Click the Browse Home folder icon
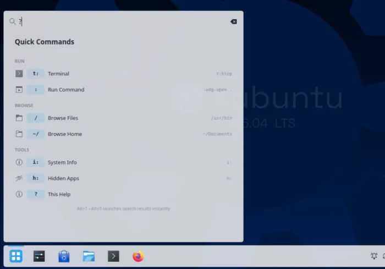385x269 pixels. pos(19,134)
